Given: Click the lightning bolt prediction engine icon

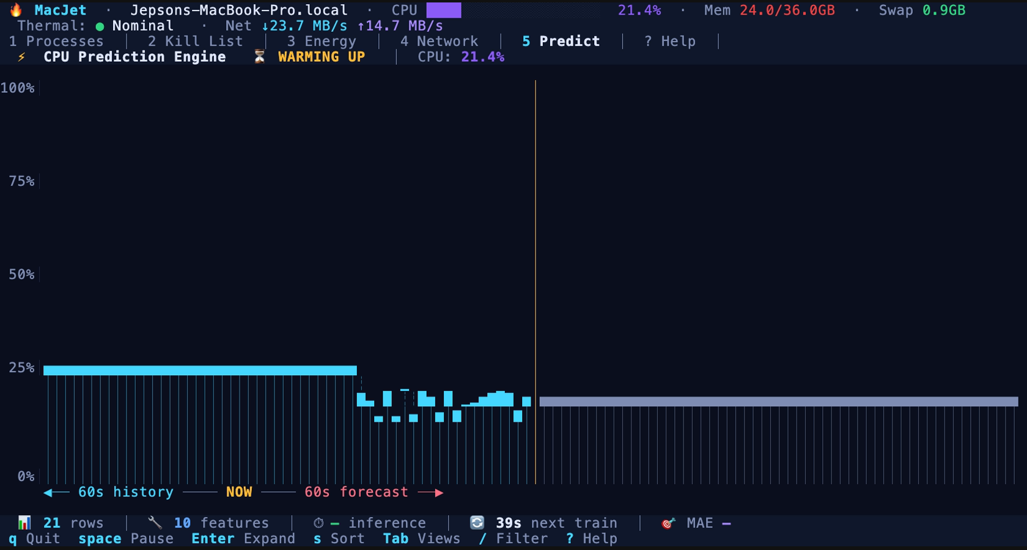Looking at the screenshot, I should click(x=21, y=57).
